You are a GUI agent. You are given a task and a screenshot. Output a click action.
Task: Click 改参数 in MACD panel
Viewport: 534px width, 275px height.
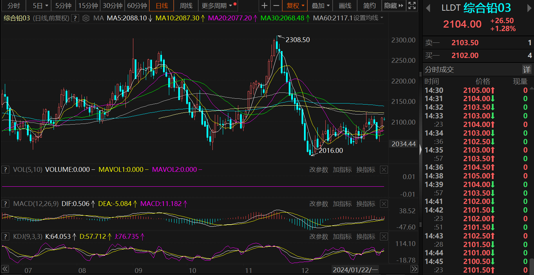(318, 204)
